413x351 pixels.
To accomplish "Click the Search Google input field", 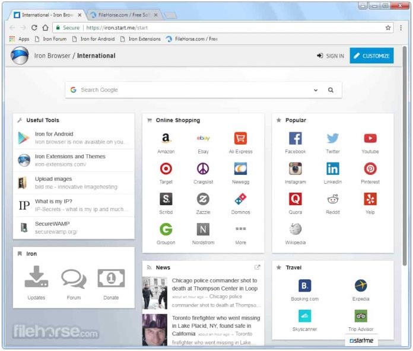I will click(193, 90).
